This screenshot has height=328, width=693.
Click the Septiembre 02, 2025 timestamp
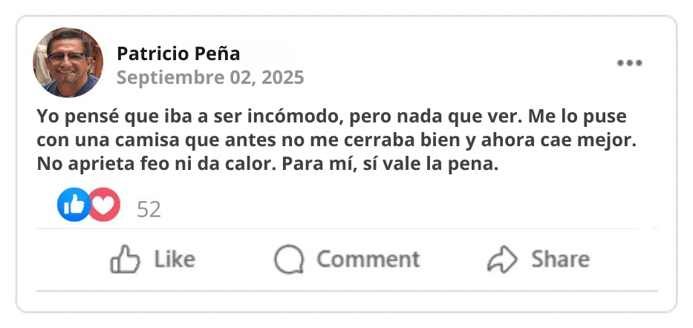(x=210, y=77)
